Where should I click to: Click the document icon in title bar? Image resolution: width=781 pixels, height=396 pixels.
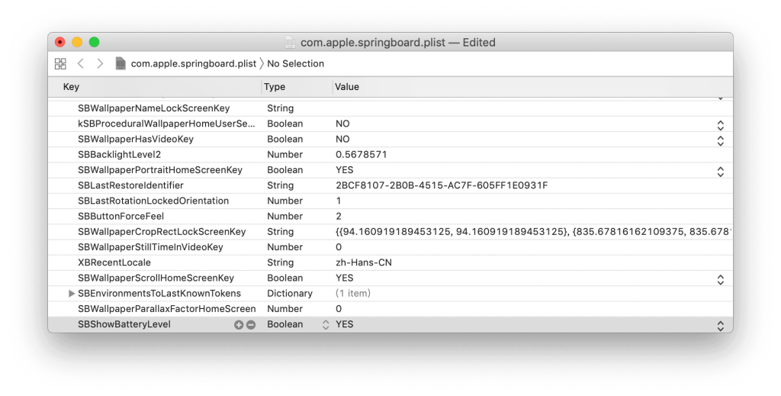290,43
